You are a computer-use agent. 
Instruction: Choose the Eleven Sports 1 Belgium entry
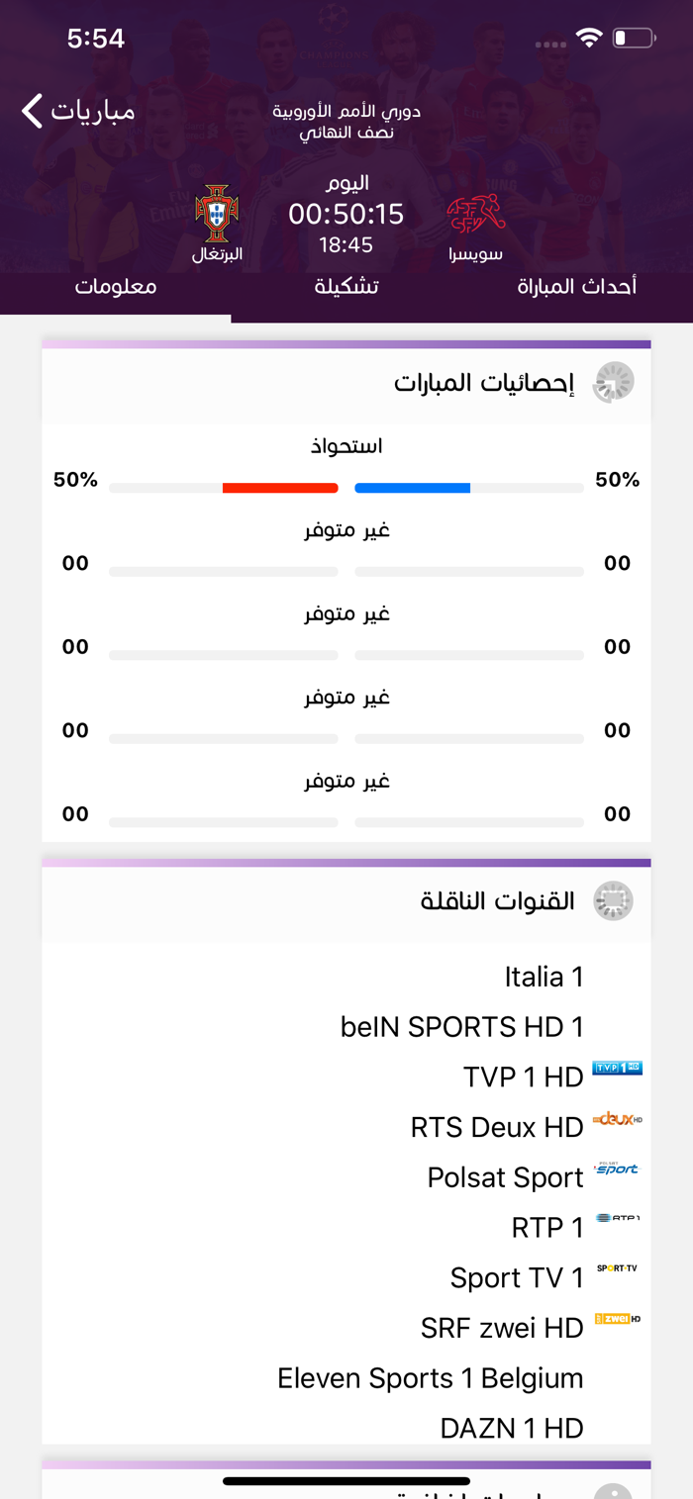coord(346,1378)
